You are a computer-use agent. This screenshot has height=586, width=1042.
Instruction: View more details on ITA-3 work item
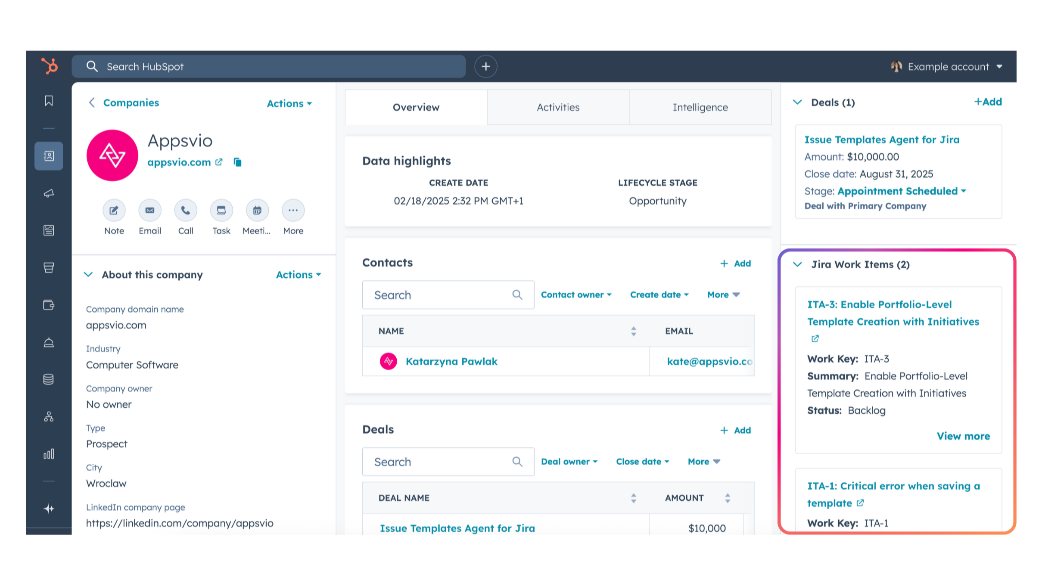[964, 436]
